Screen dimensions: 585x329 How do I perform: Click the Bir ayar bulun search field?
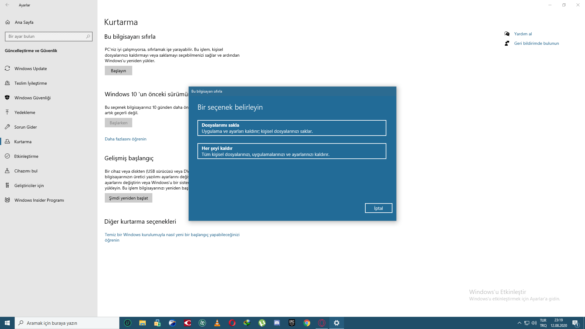pyautogui.click(x=46, y=36)
